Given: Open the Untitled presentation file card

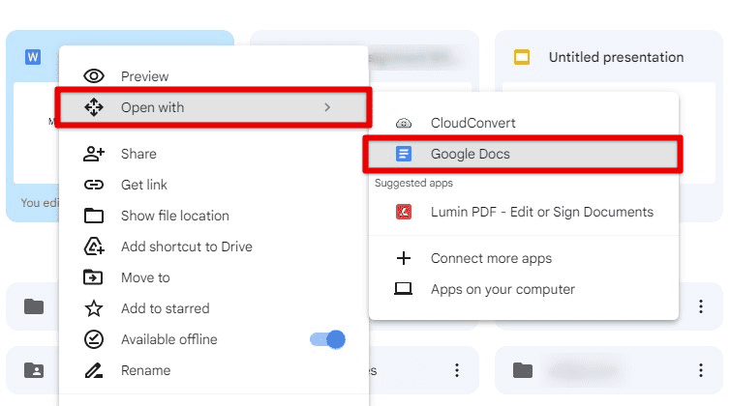Looking at the screenshot, I should (x=609, y=127).
